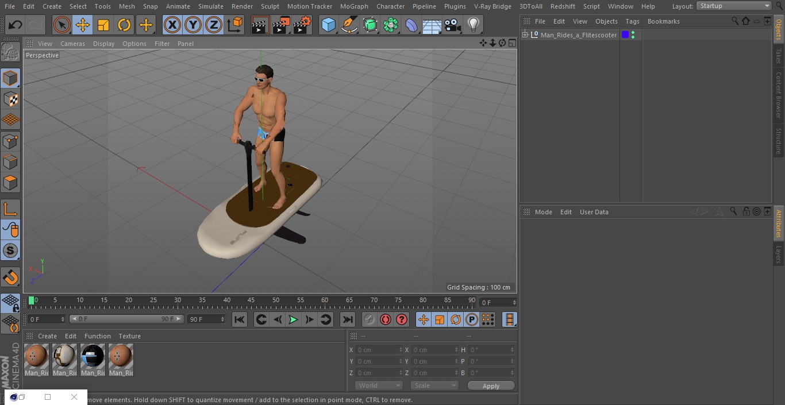Switch to Model mode
785x405 pixels.
[x=10, y=78]
